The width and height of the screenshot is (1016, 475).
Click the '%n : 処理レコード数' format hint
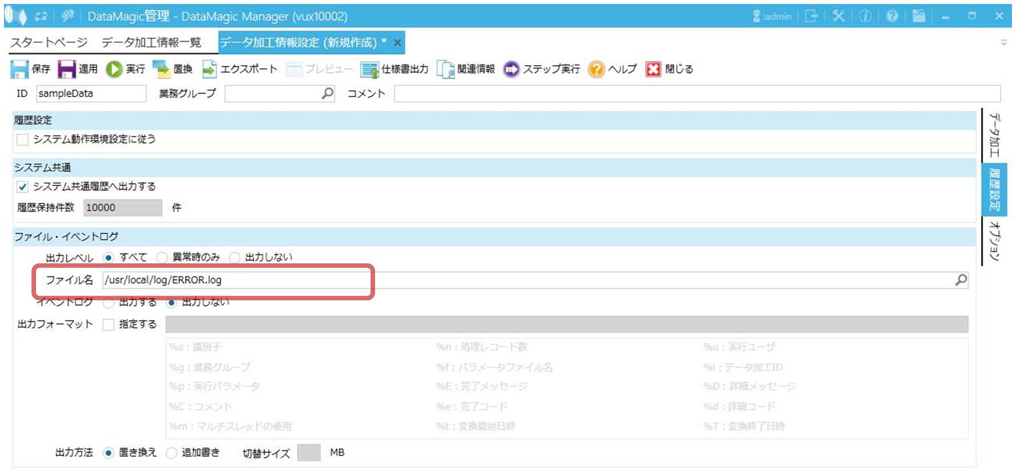(x=481, y=347)
